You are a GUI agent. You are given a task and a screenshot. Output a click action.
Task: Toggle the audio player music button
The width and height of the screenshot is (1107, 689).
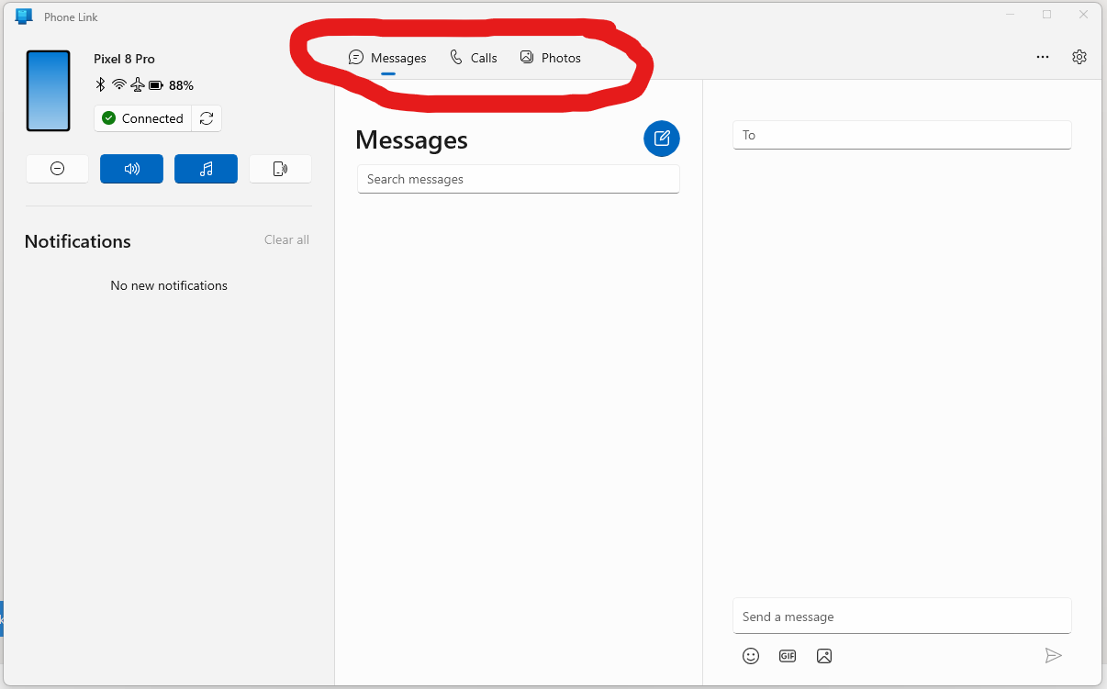[207, 169]
